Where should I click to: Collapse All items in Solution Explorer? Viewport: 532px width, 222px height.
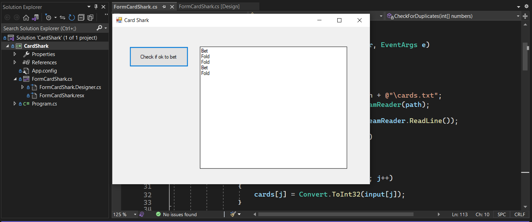81,17
